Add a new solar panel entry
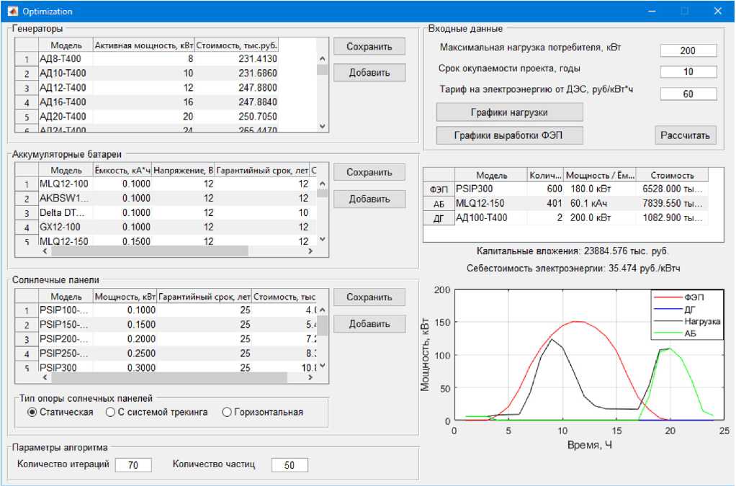Viewport: 736px width, 486px height. [369, 324]
